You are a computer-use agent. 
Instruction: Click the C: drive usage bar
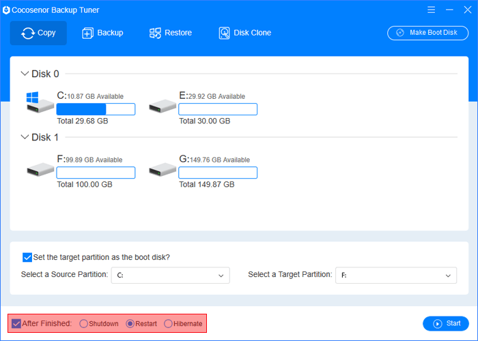[x=96, y=109]
